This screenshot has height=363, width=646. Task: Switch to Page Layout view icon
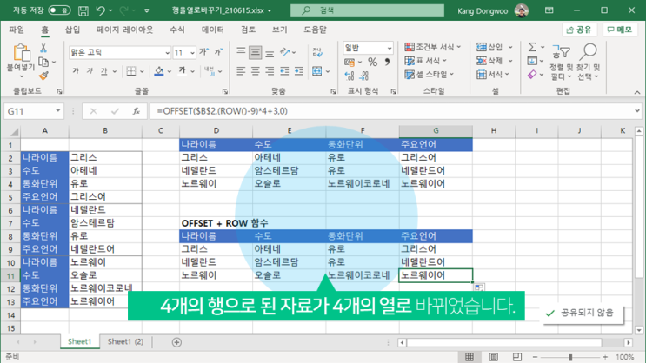pyautogui.click(x=494, y=357)
